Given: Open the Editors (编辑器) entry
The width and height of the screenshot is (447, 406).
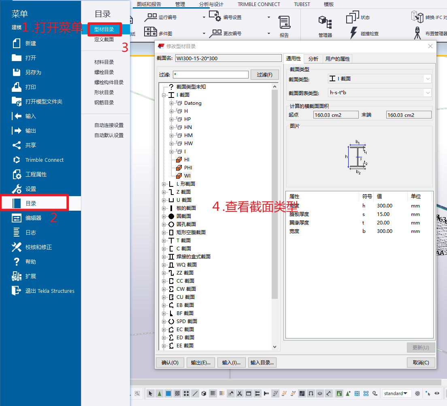Looking at the screenshot, I should point(33,218).
